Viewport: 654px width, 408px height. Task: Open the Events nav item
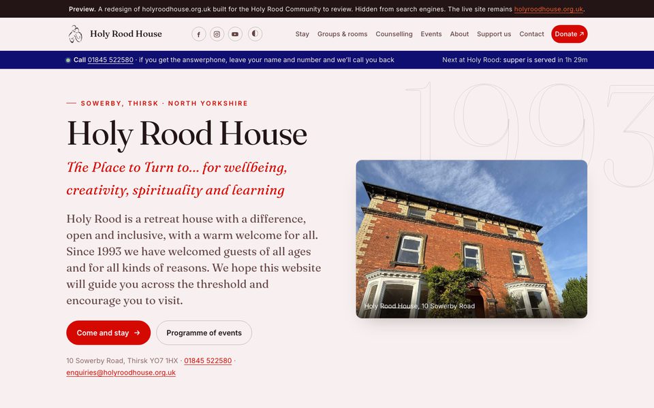[x=431, y=34]
